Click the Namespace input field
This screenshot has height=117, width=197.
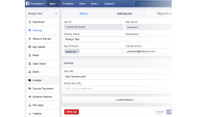pos(149,39)
